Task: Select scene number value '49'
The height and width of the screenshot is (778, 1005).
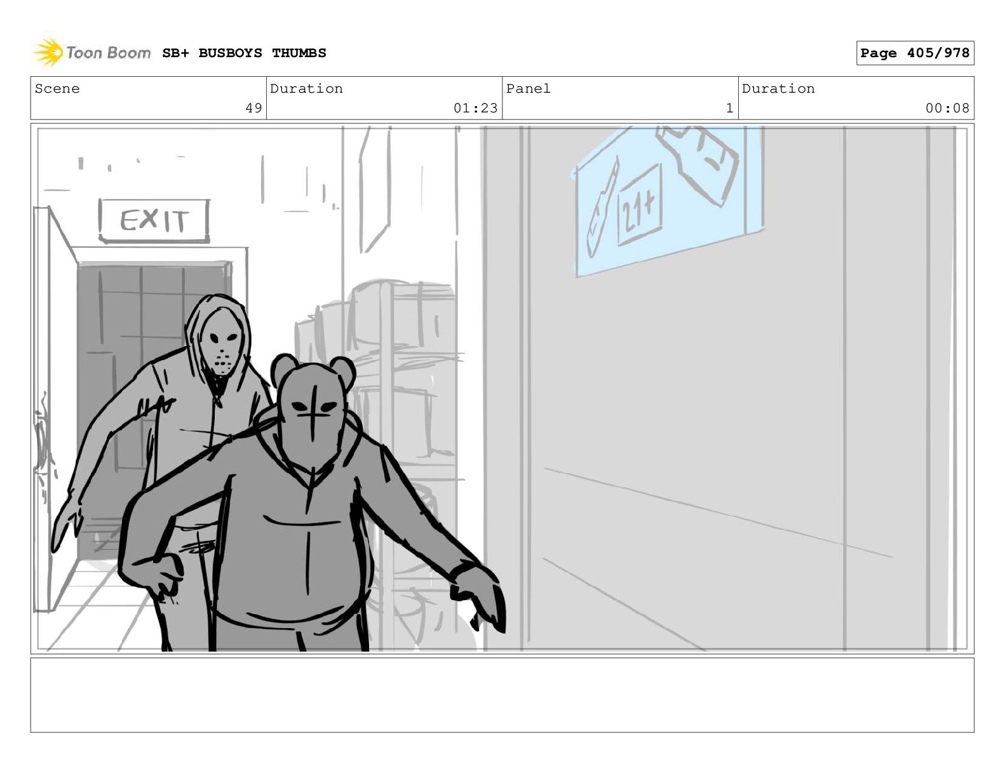Action: (253, 108)
